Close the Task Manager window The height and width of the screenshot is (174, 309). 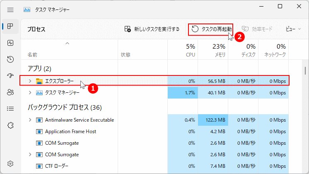(x=299, y=7)
